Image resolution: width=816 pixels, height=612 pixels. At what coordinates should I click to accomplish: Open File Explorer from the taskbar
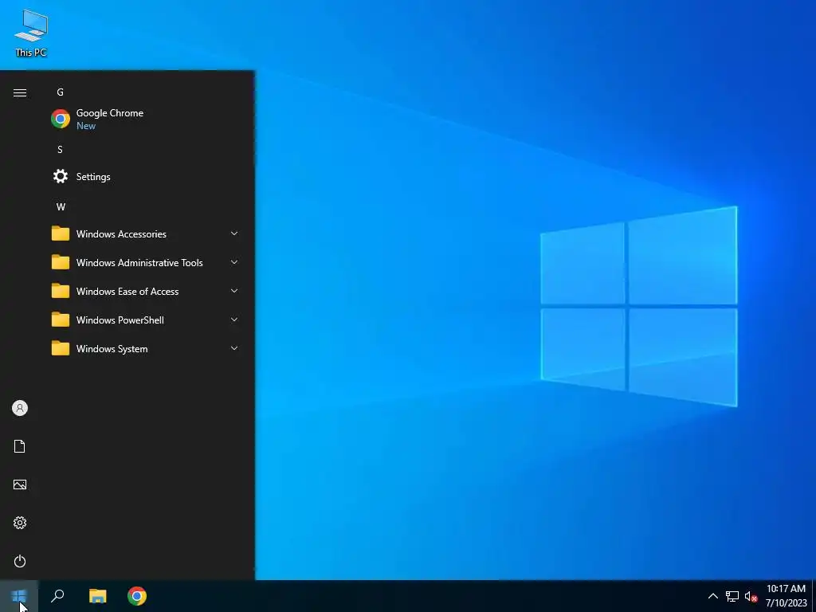pos(97,596)
